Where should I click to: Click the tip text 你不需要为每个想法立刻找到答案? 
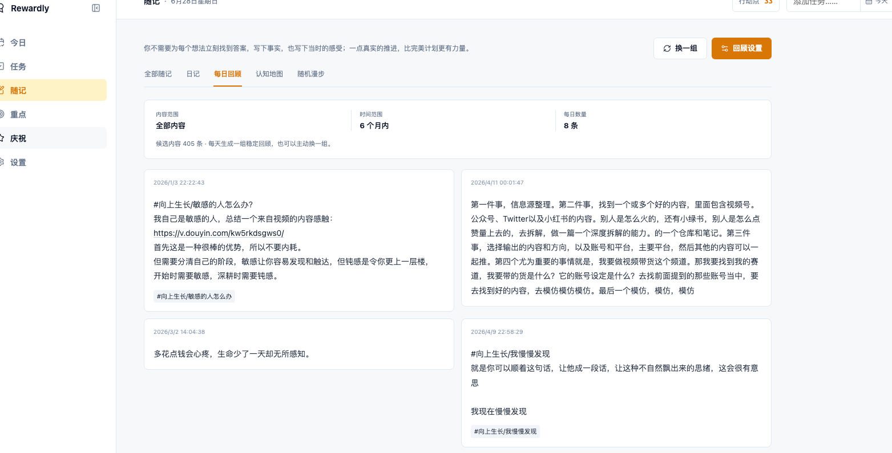click(x=308, y=48)
